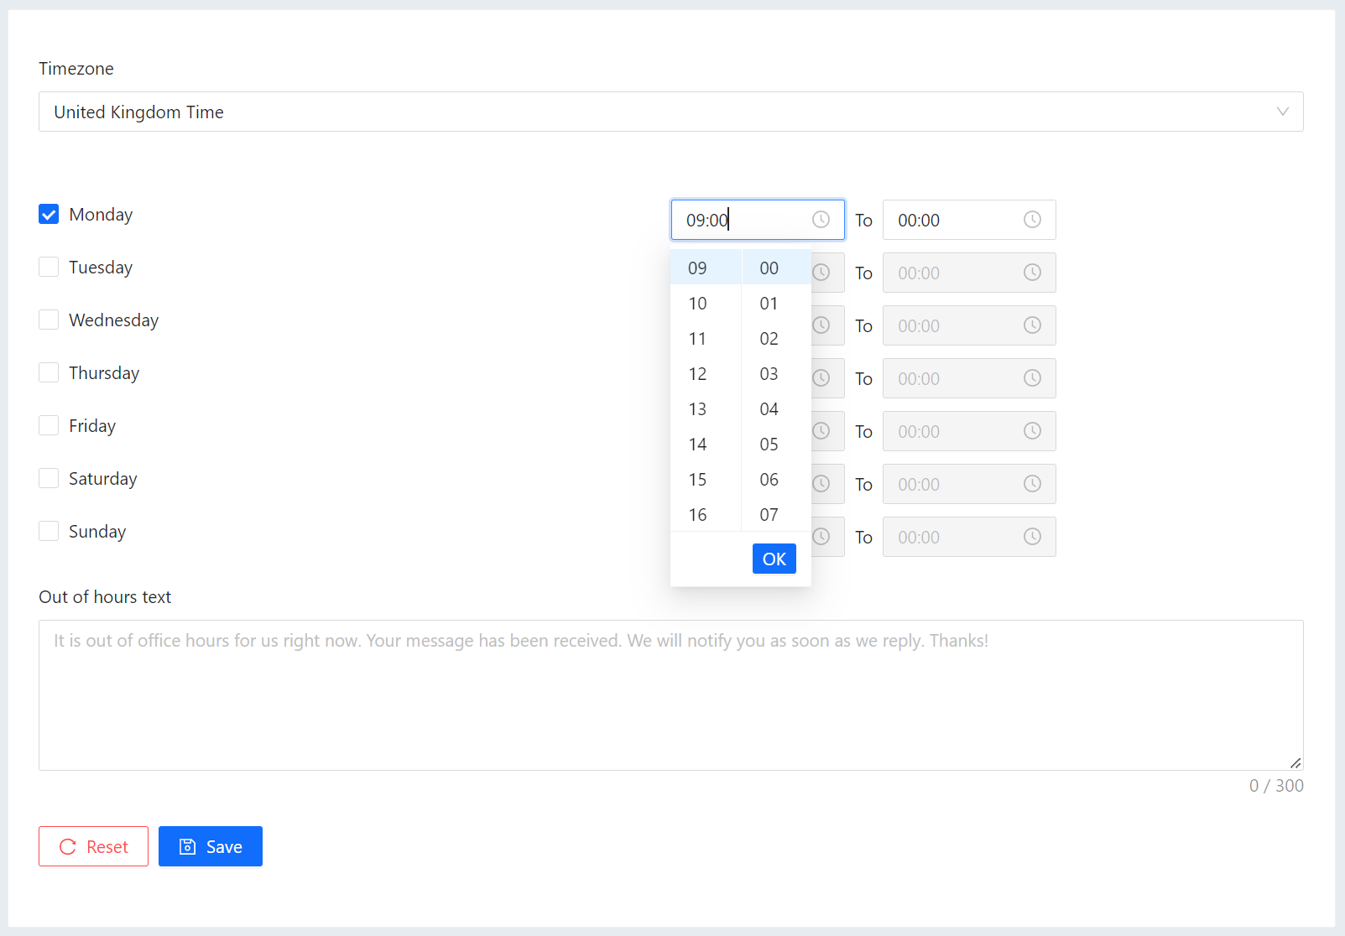
Task: Enable the Saturday checkbox
Action: [x=48, y=478]
